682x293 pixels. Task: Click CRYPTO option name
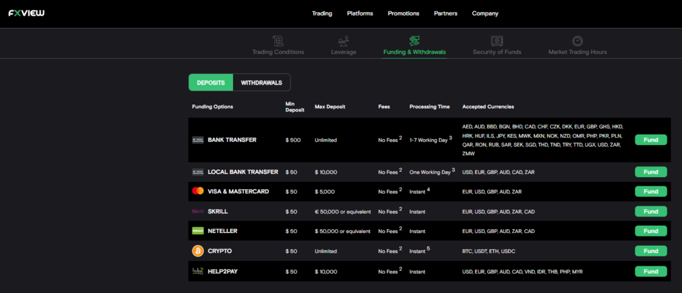pyautogui.click(x=220, y=251)
